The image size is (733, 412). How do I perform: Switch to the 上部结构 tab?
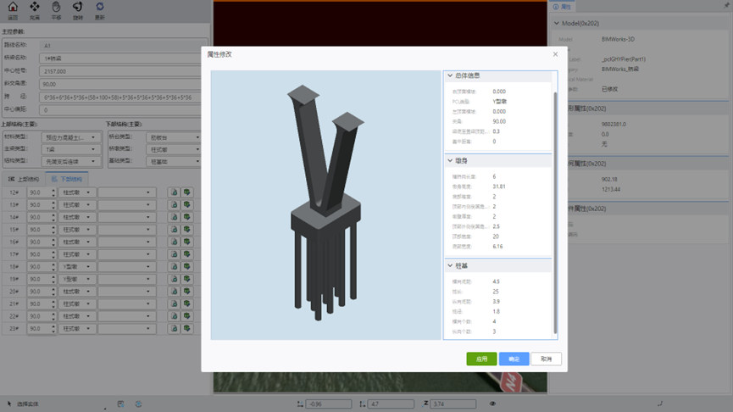(24, 179)
